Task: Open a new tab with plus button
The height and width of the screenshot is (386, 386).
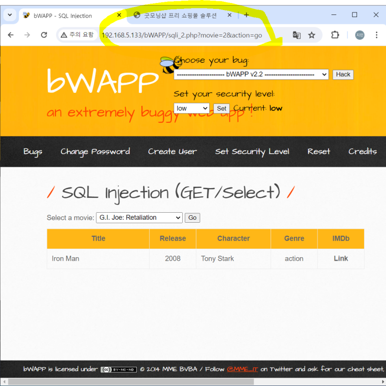Action: tap(246, 15)
